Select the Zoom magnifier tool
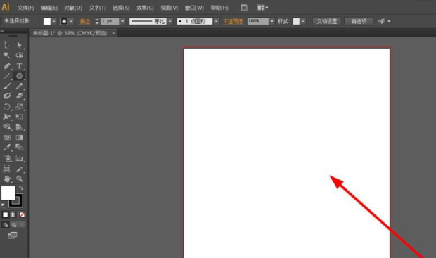 19,179
